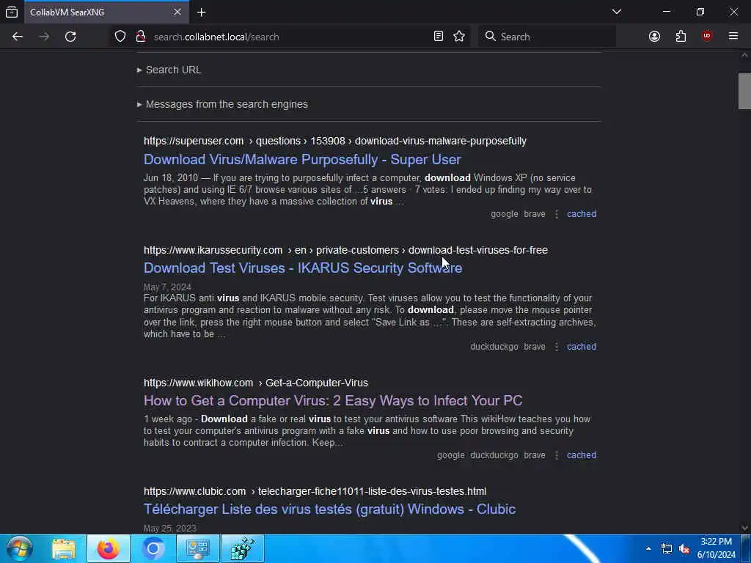Click the superuser.com result URL text

334,141
